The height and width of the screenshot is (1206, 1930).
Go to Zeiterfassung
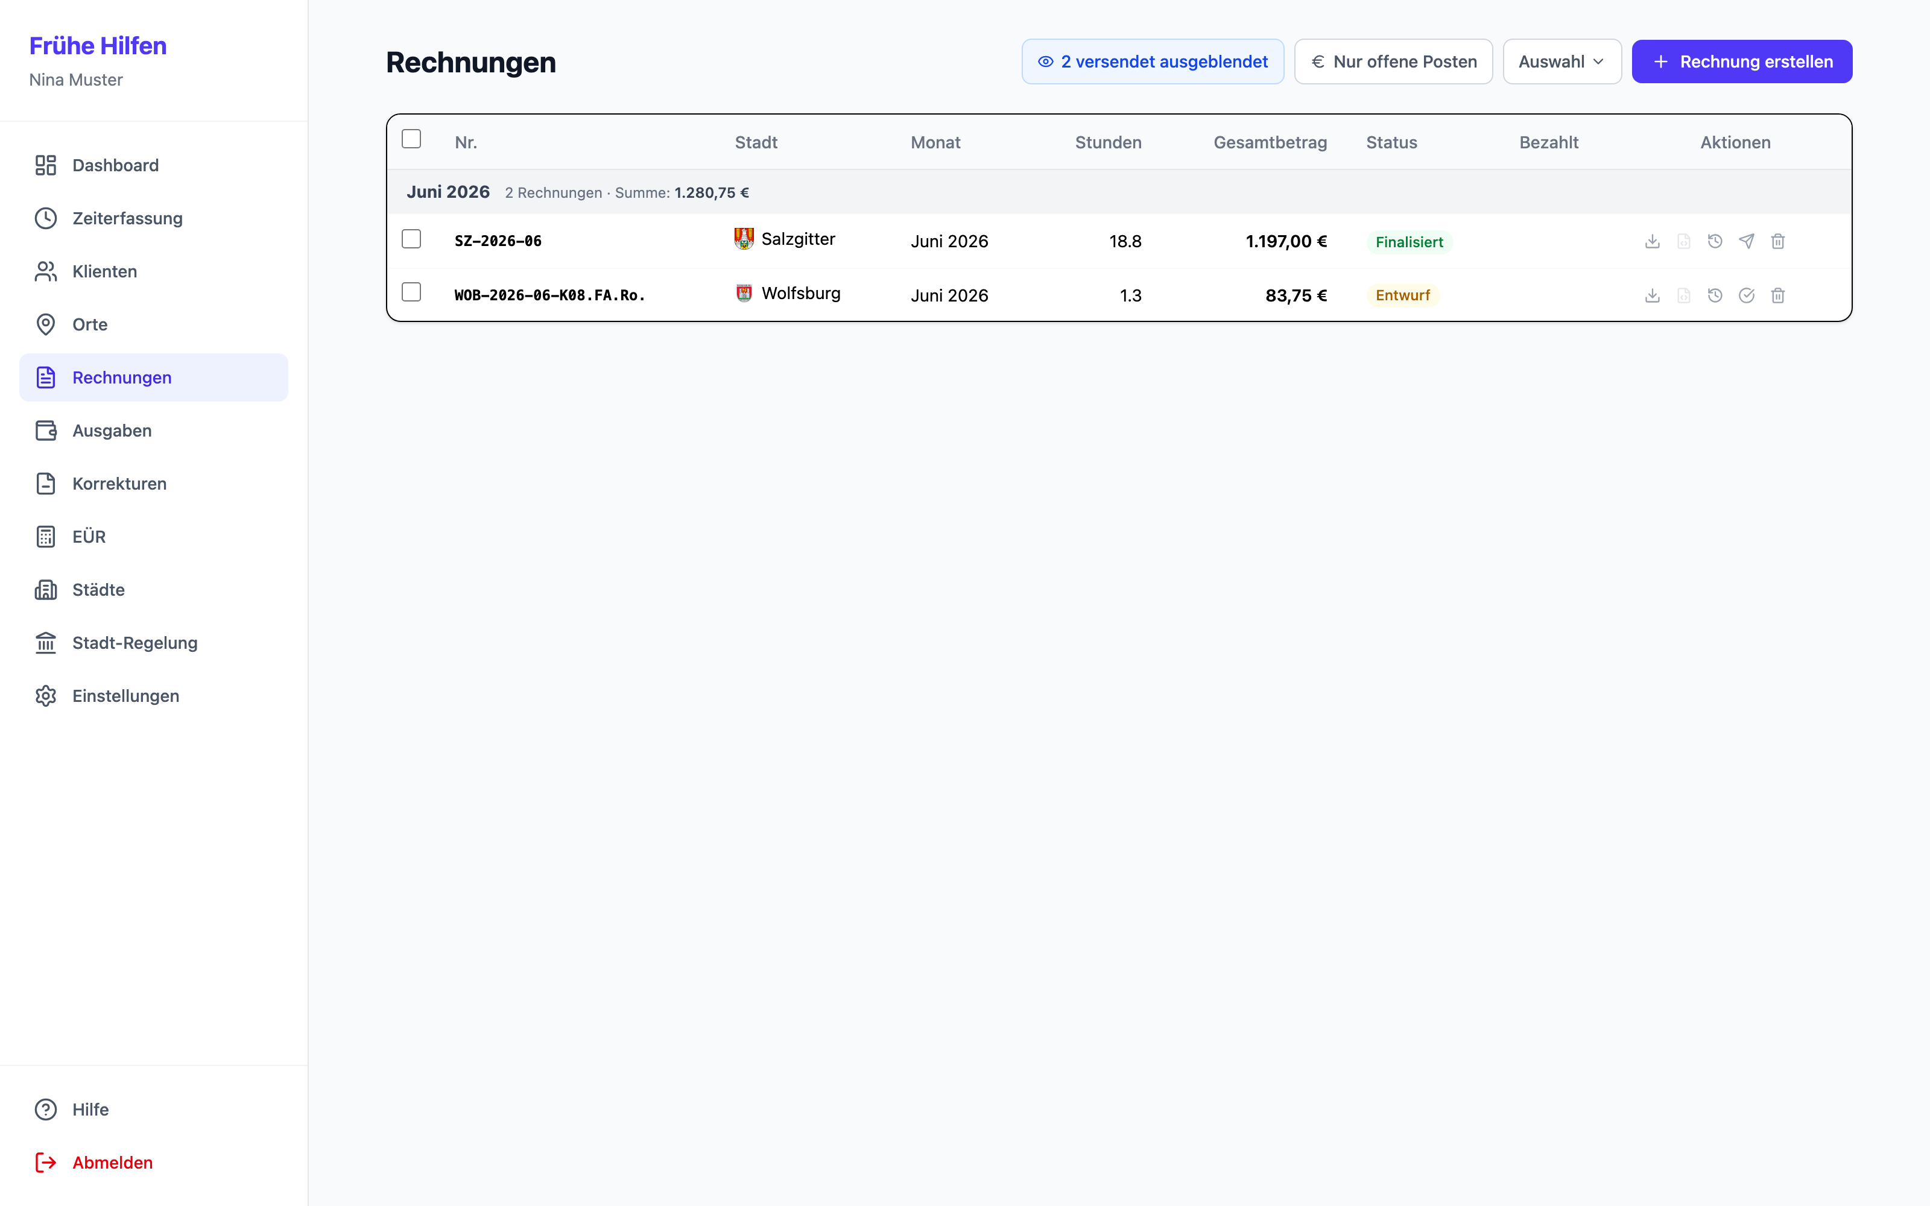coord(154,218)
